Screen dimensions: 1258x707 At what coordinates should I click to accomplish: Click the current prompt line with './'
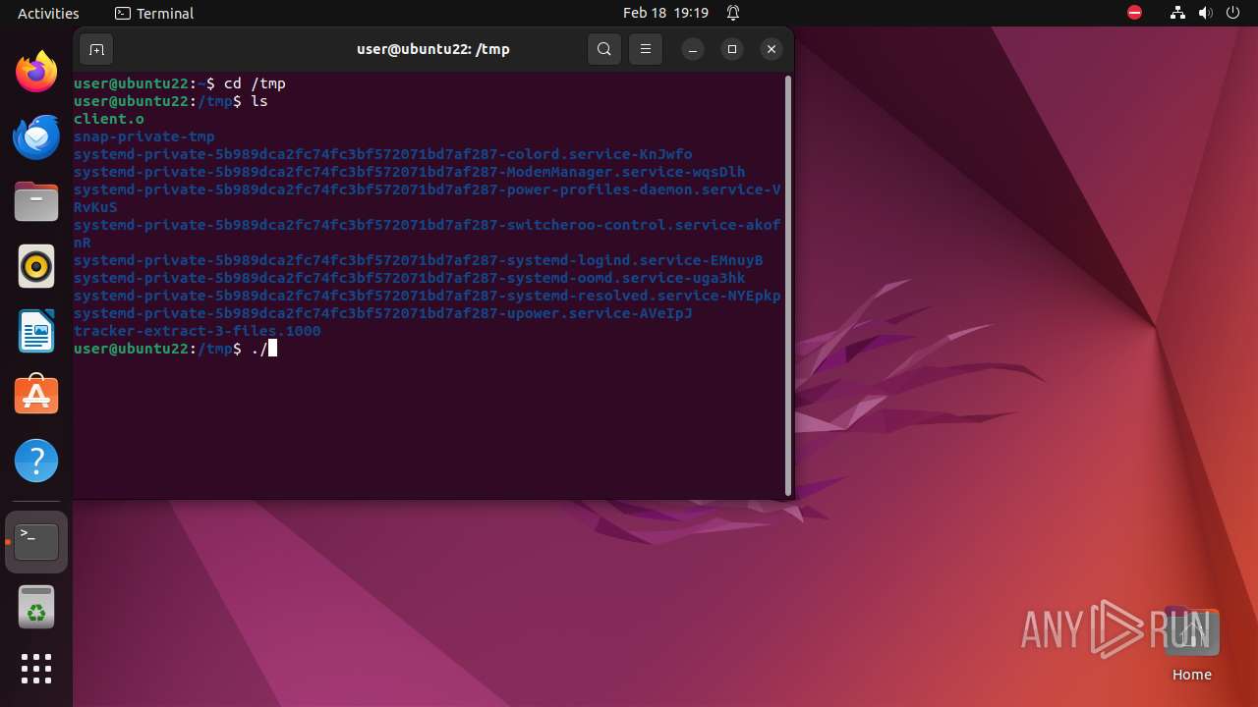point(175,349)
